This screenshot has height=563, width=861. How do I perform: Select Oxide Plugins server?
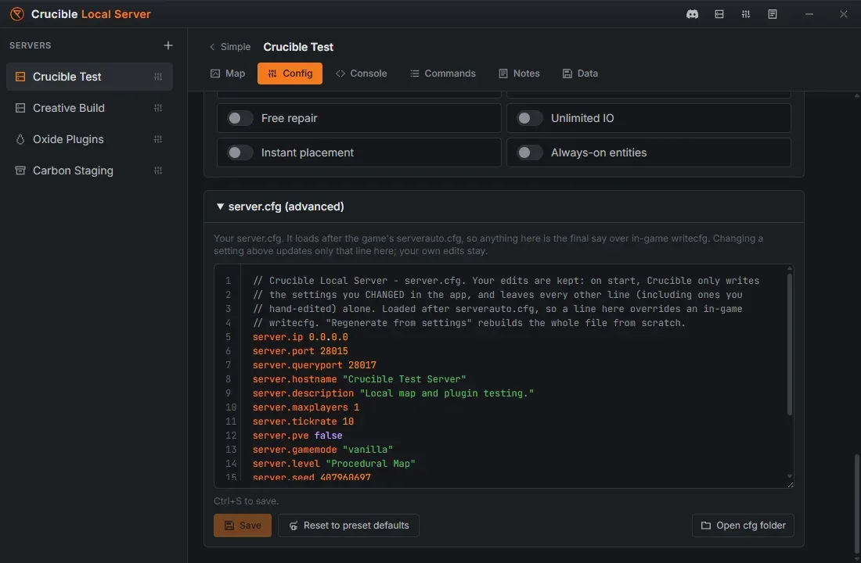point(89,139)
